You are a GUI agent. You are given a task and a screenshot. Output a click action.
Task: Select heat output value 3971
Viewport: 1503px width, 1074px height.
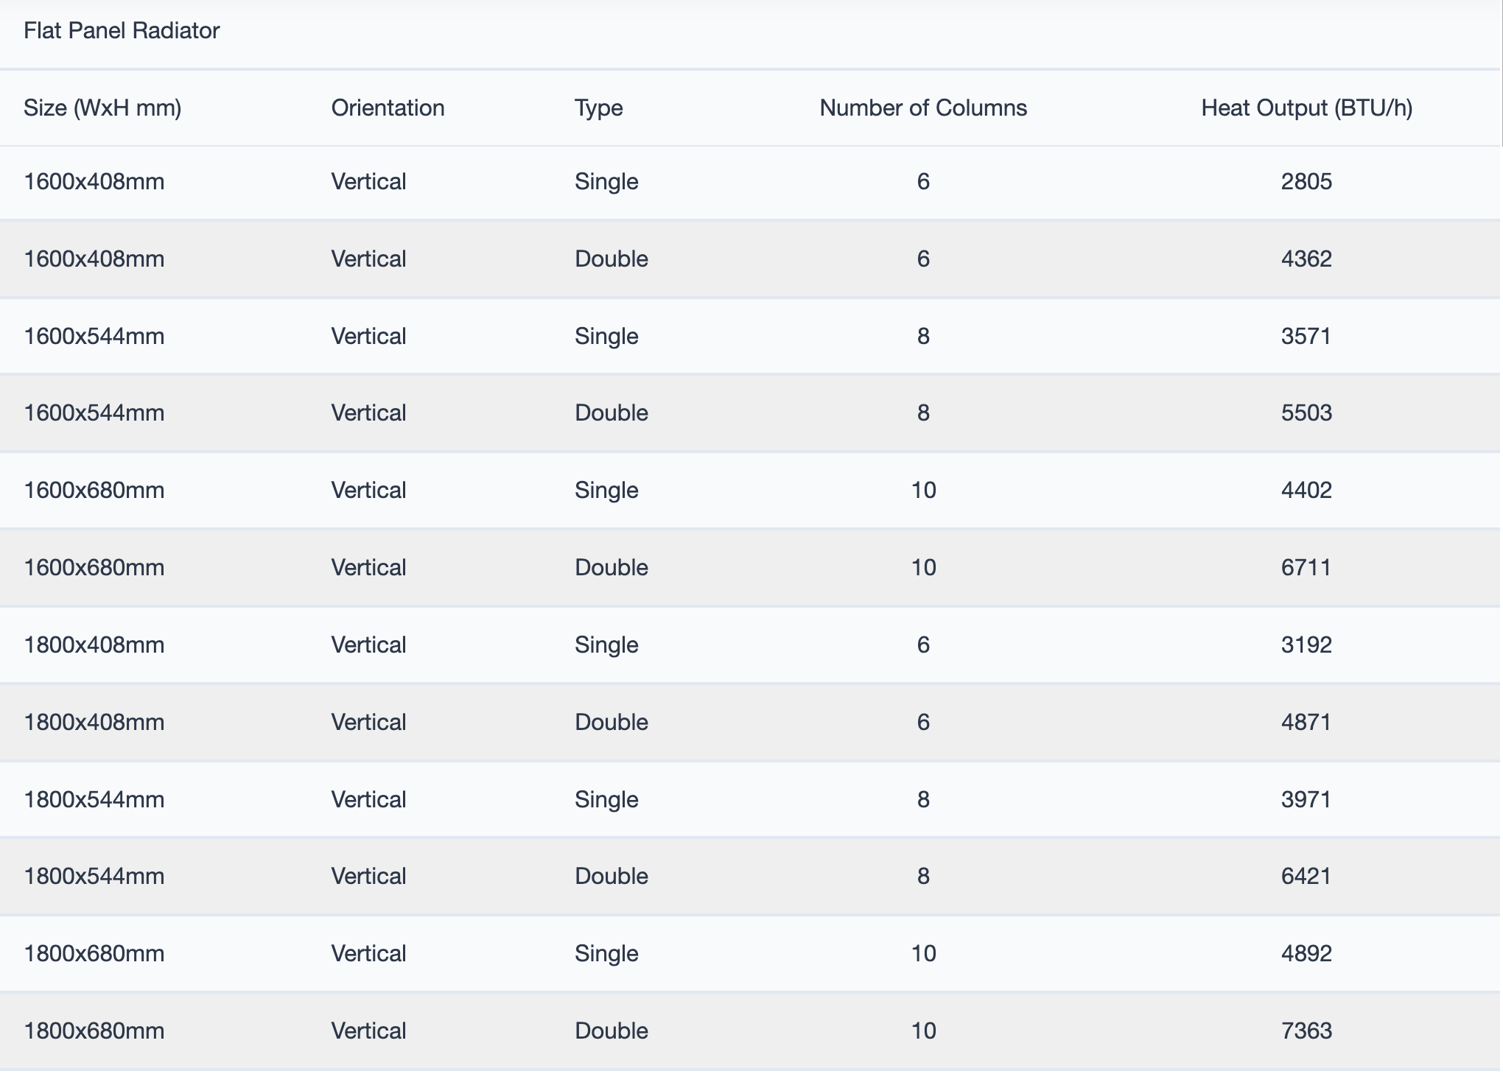click(1306, 799)
